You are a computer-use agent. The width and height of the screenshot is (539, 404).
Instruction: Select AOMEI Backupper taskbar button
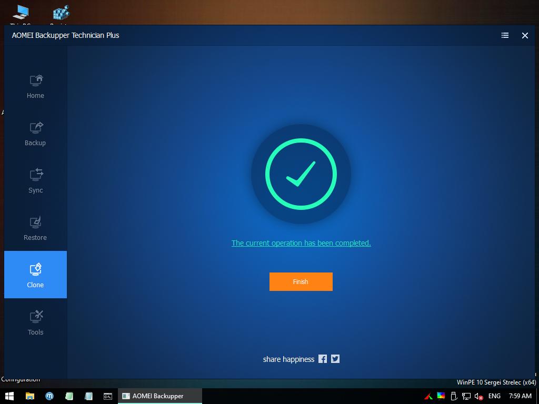(x=160, y=396)
